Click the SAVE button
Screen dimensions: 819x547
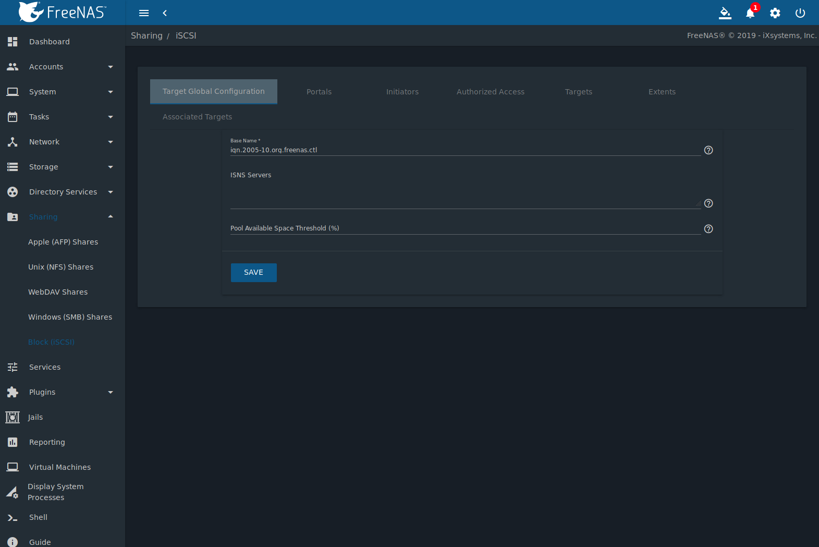coord(254,273)
